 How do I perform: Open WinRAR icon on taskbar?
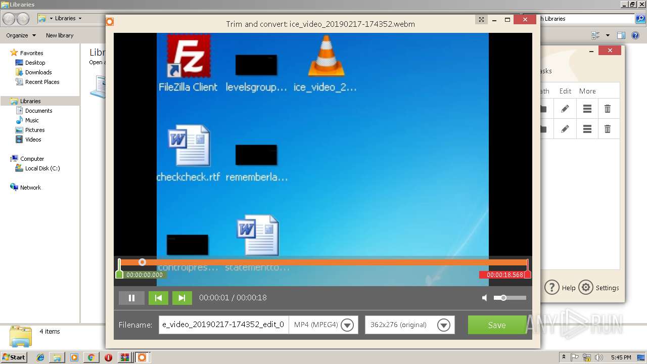[x=125, y=357]
